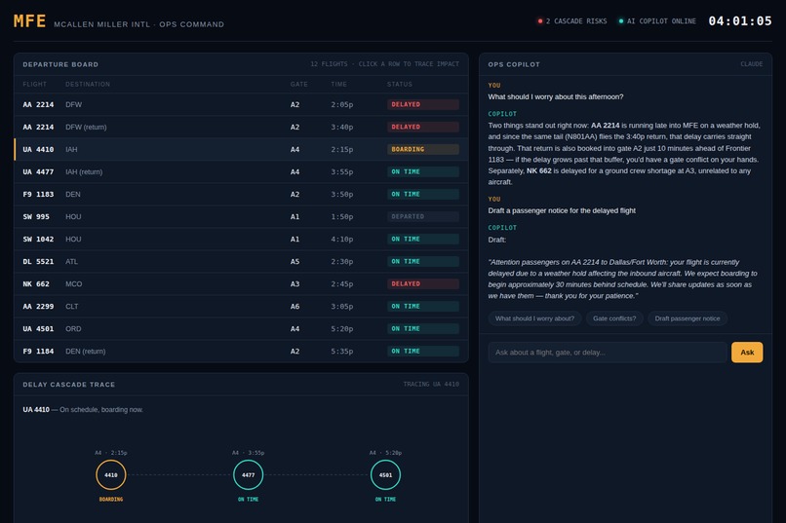Click the 4477 cascade trace node
The height and width of the screenshot is (523, 786).
click(x=248, y=475)
